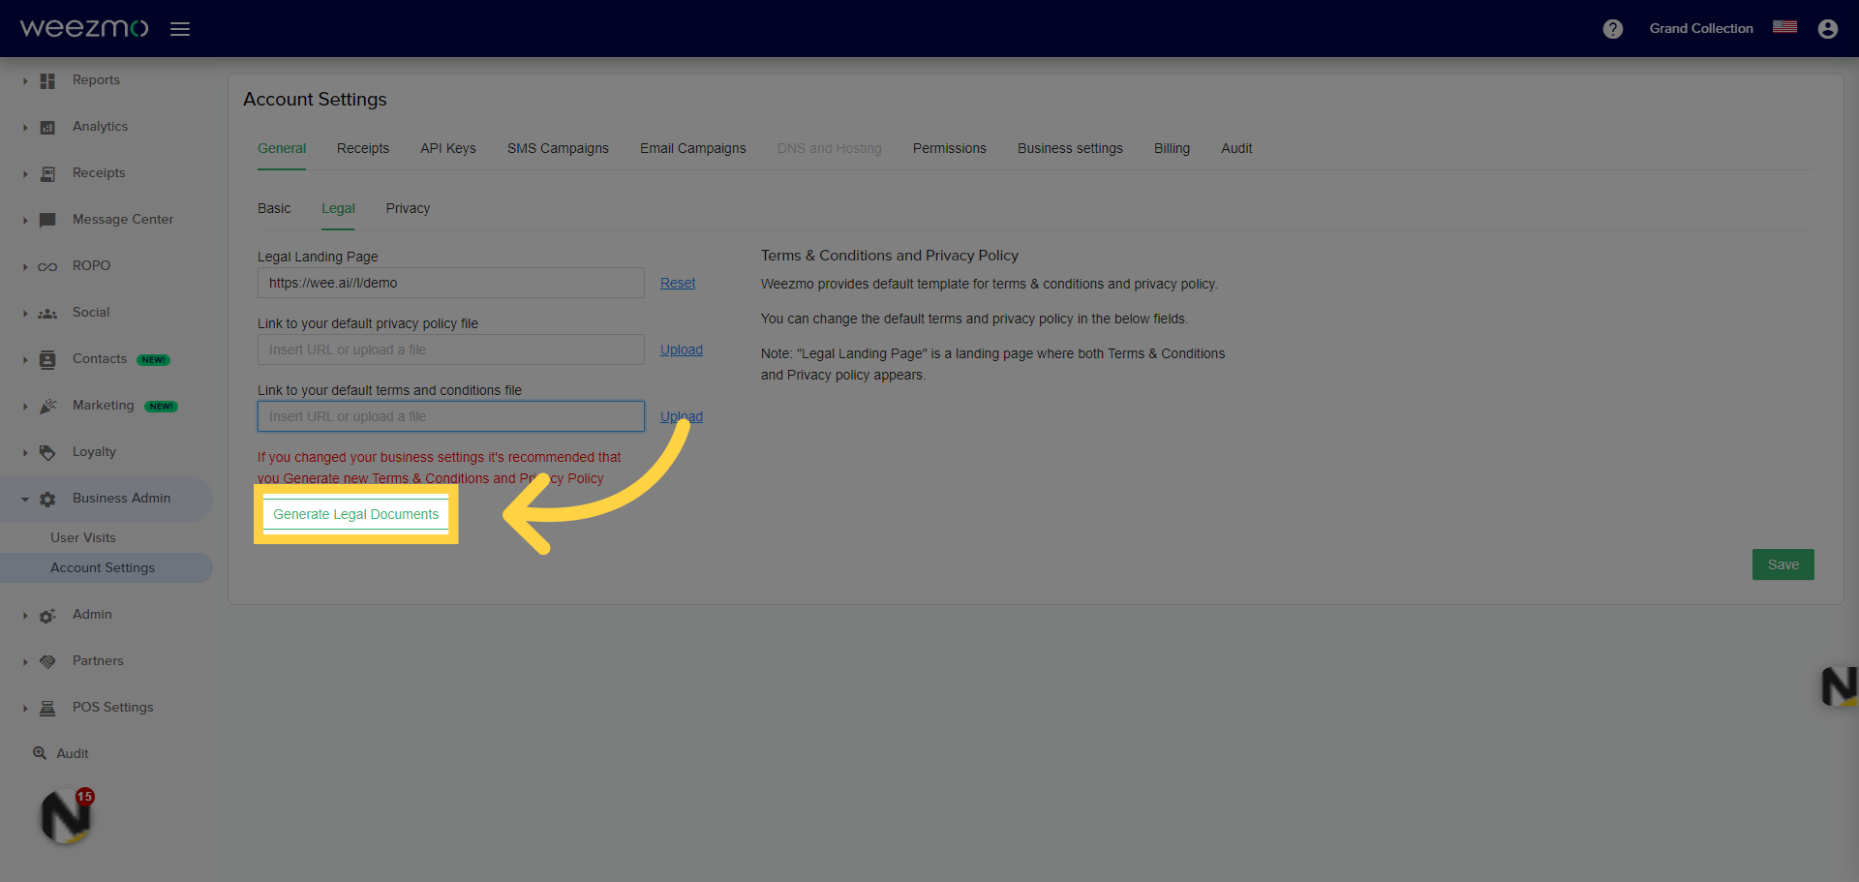Viewport: 1859px width, 882px height.
Task: Click the green Save button
Action: [1783, 564]
